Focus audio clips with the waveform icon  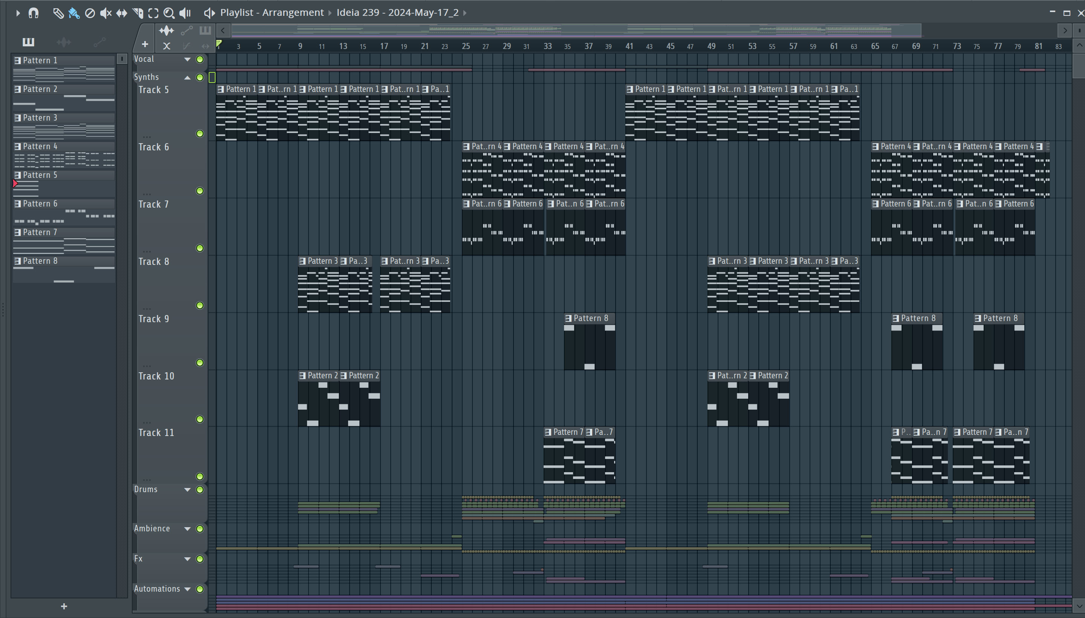point(167,31)
